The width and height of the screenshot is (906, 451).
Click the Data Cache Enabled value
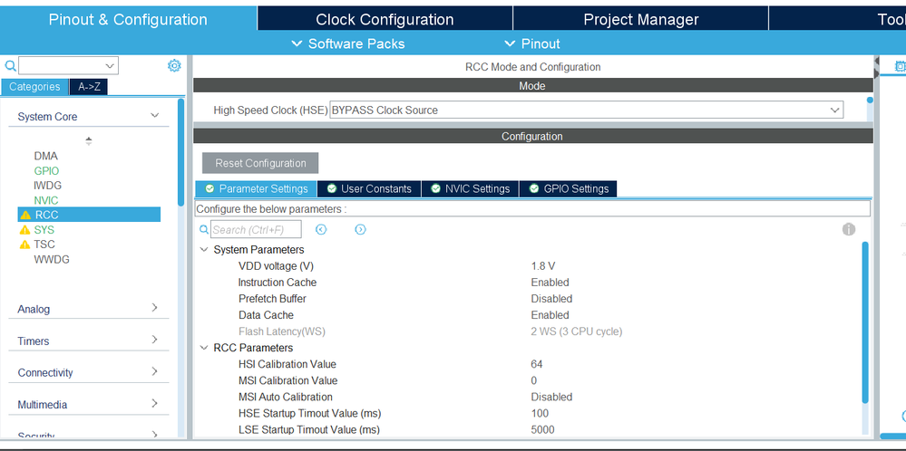point(550,315)
